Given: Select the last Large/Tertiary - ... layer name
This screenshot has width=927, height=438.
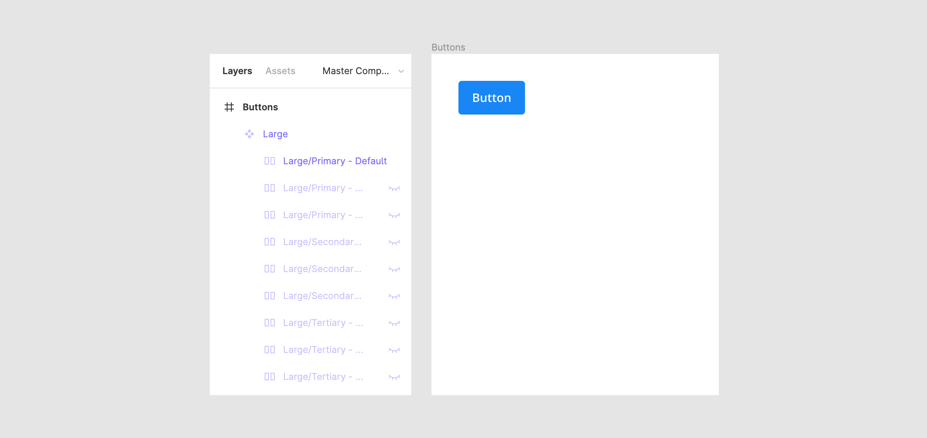Looking at the screenshot, I should coord(323,377).
